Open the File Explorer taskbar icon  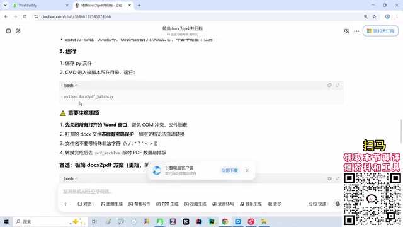pyautogui.click(x=264, y=221)
